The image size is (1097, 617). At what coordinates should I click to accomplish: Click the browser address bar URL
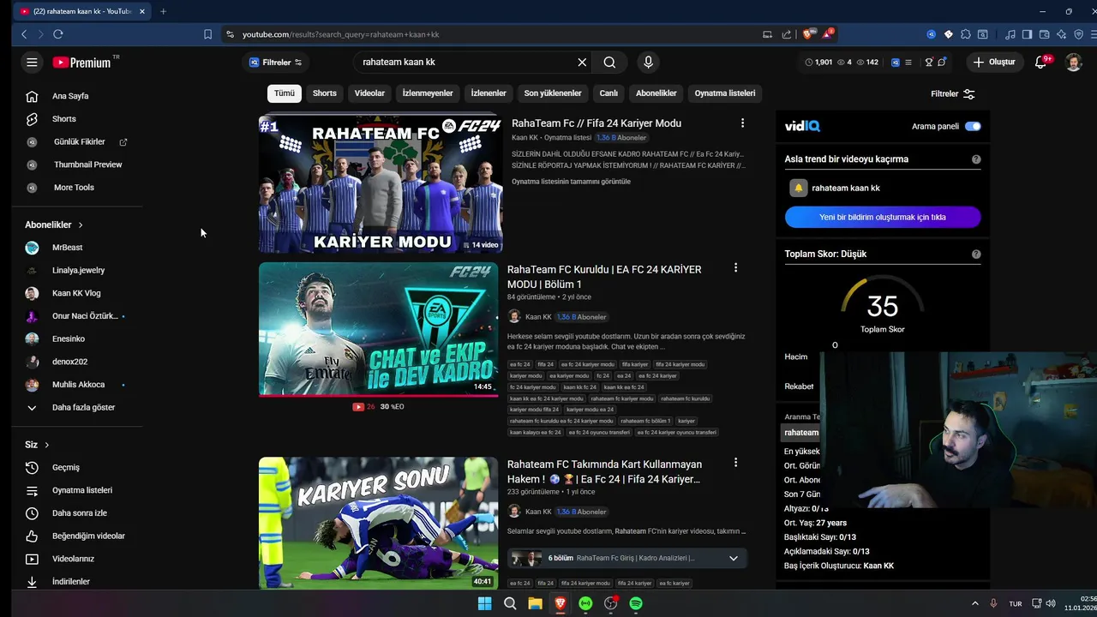point(340,34)
